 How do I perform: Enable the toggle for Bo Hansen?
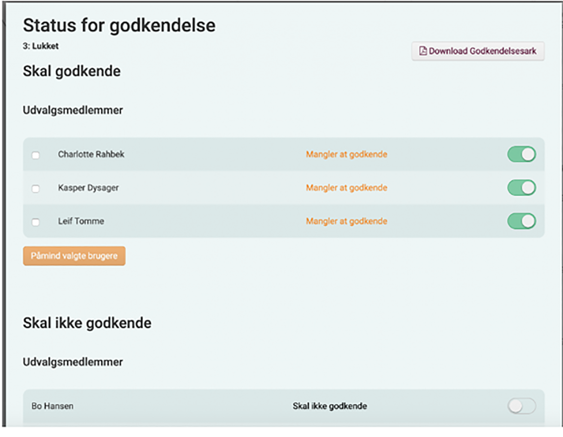coord(522,406)
